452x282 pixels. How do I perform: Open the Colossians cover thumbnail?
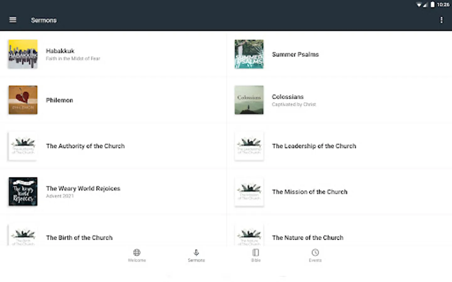tap(249, 100)
